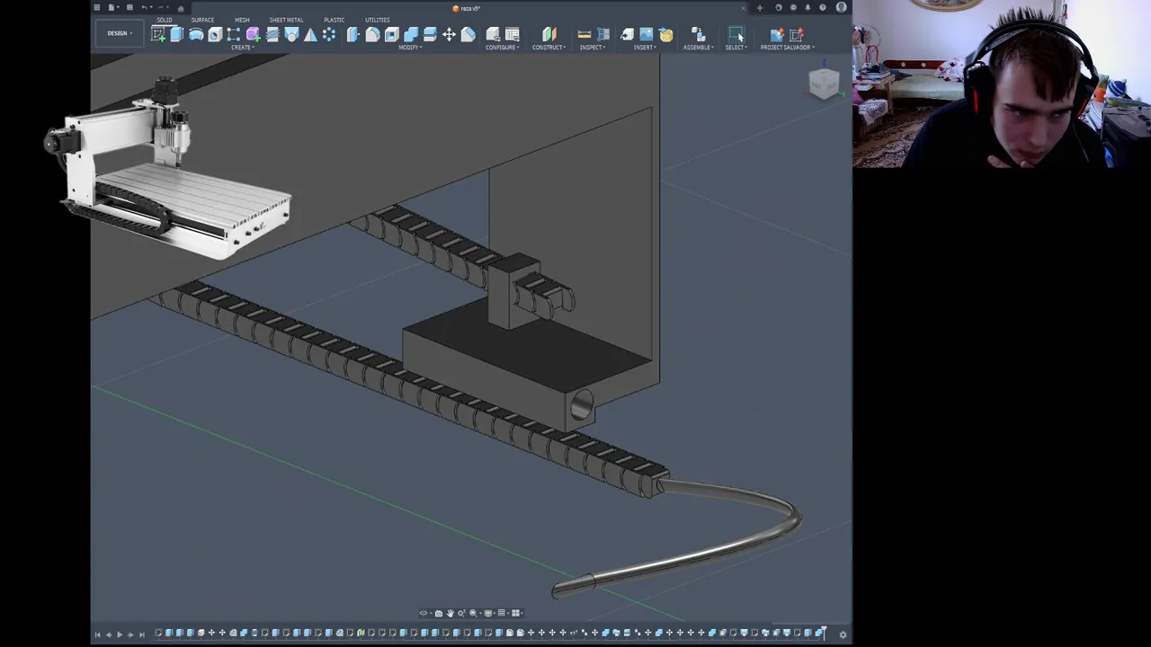This screenshot has height=647, width=1151.
Task: Expand the Insert dropdown menu
Action: tap(644, 48)
